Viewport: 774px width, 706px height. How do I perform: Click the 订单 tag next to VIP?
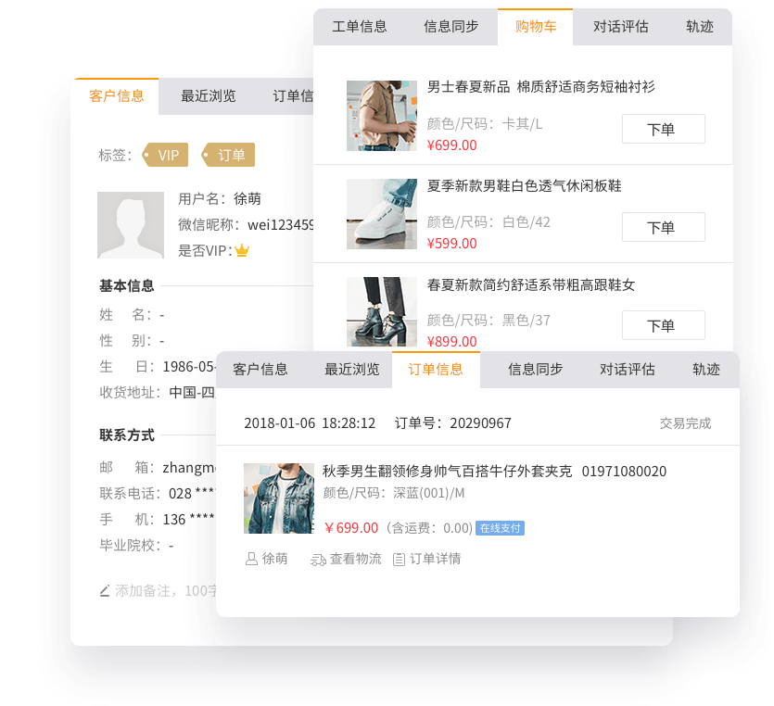tap(229, 155)
